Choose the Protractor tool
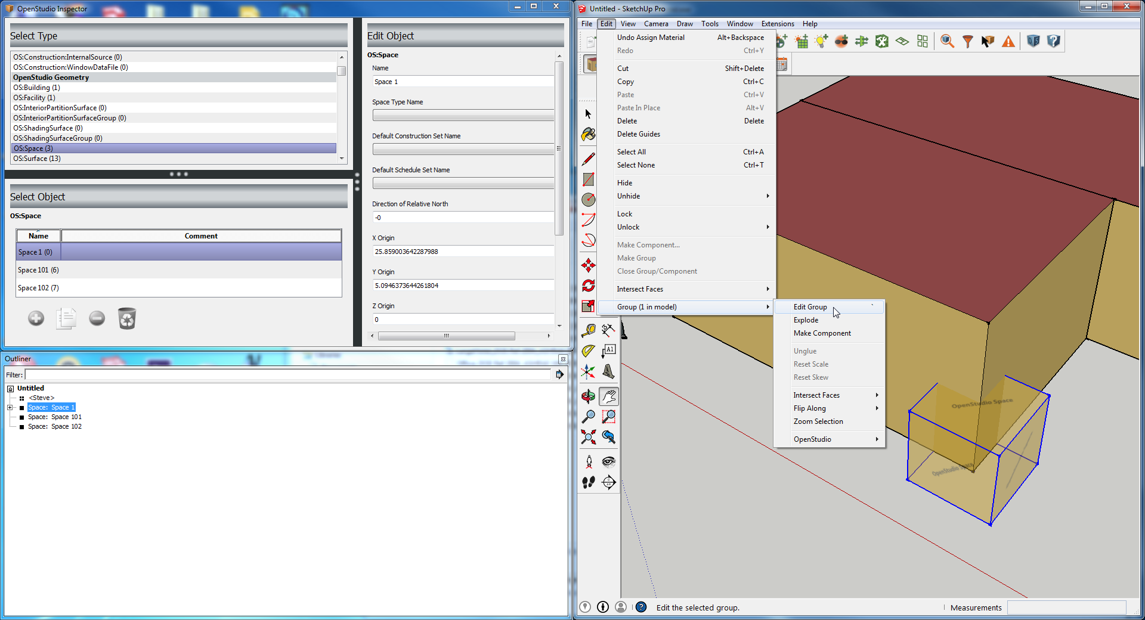 point(588,351)
